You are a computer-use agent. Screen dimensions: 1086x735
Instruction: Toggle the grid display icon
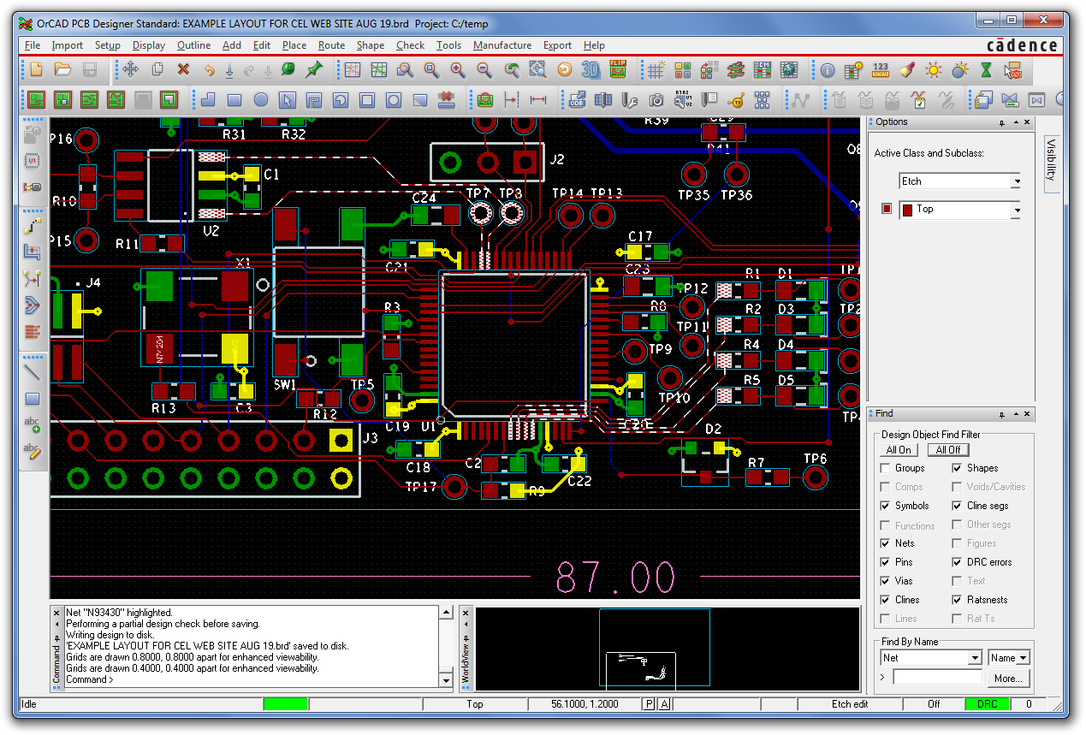coord(656,69)
